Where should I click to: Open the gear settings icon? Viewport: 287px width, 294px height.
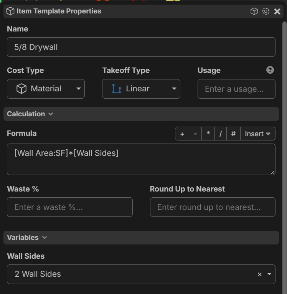pos(266,11)
